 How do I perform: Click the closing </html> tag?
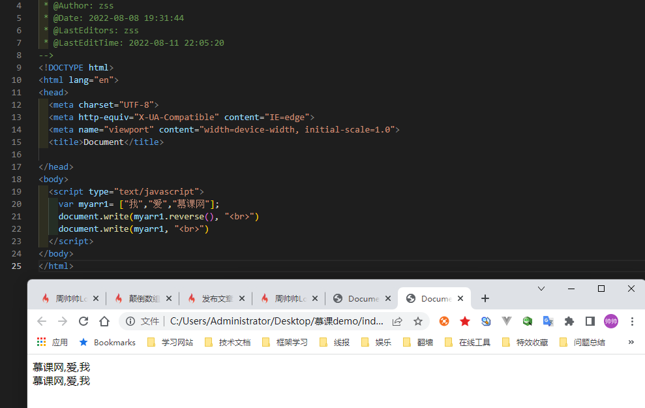coord(56,266)
